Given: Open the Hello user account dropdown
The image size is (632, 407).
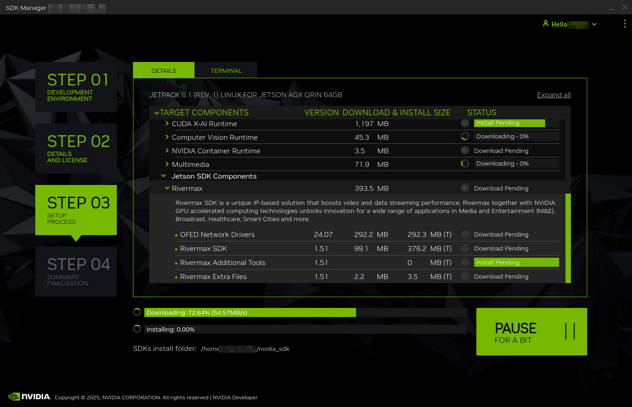Looking at the screenshot, I should coord(594,24).
